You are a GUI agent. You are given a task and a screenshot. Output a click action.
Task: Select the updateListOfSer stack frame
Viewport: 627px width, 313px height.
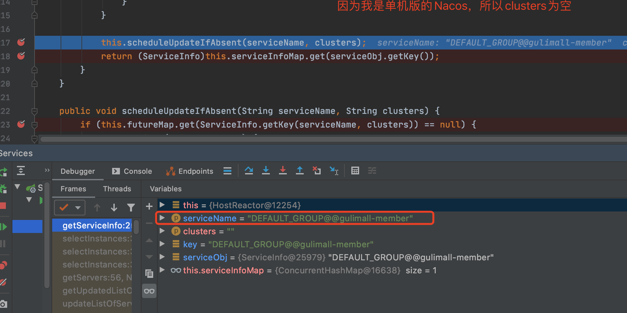(x=92, y=304)
